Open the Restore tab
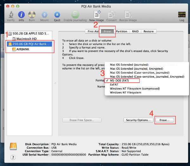The width and height of the screenshot is (190, 166). (149, 31)
